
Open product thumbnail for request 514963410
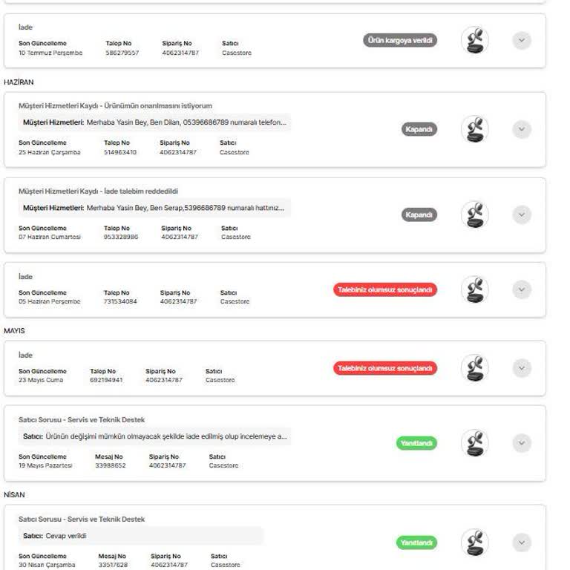coord(474,129)
